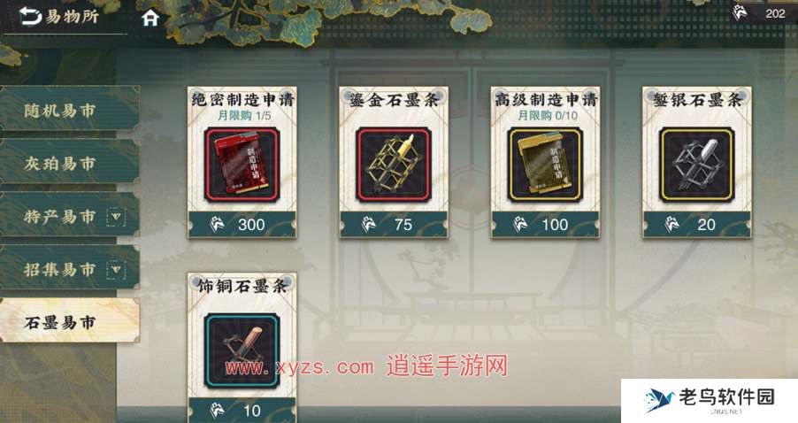Select the 饰铜石墨条 copper graphite icon
The image size is (798, 423).
(242, 350)
